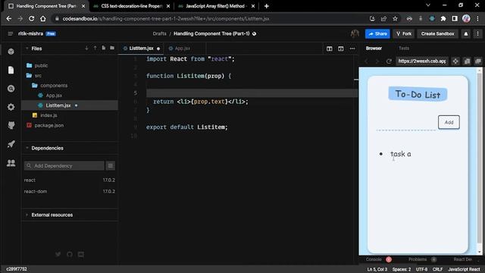Open the CodeSandbox hamburger menu
The height and width of the screenshot is (273, 485).
point(10,33)
